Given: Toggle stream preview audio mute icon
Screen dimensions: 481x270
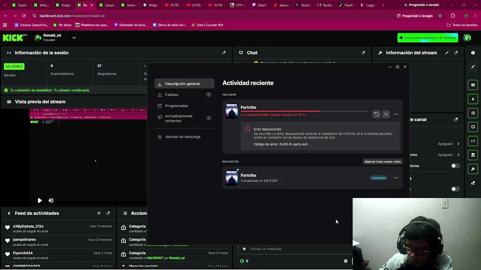Looking at the screenshot, I should tap(51, 201).
